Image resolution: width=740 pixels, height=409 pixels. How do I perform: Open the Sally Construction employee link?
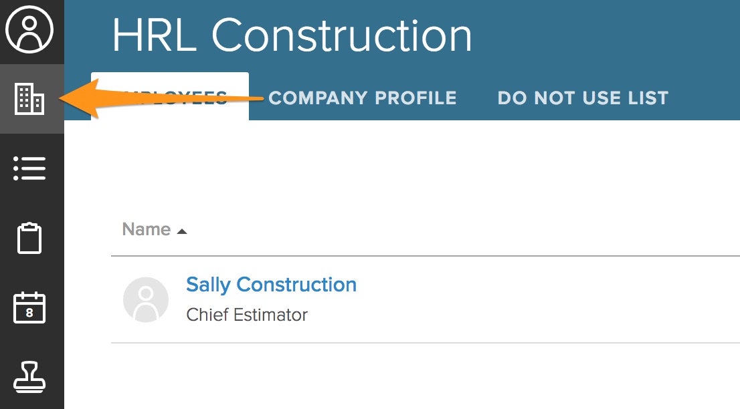[271, 285]
